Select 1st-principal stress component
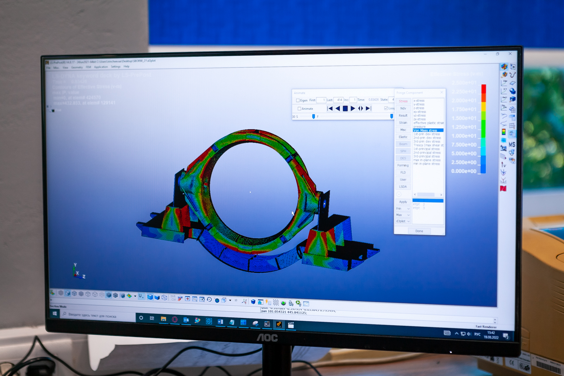The height and width of the screenshot is (376, 564). pos(427,149)
